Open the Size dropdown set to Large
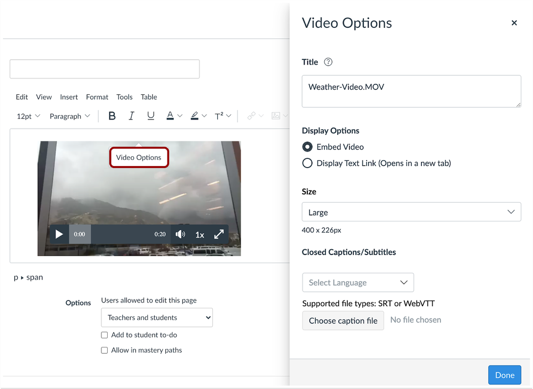 coord(411,212)
